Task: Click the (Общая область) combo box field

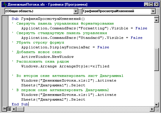Action: (41, 11)
